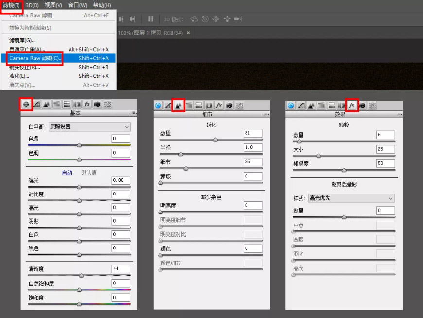The width and height of the screenshot is (423, 318).
Task: Choose Camera Raw 滤镜(C) menu entry
Action: point(58,58)
